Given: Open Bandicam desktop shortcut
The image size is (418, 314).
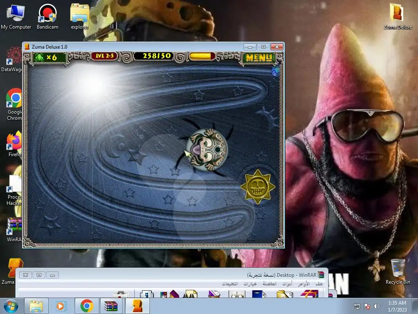Looking at the screenshot, I should coord(47,16).
